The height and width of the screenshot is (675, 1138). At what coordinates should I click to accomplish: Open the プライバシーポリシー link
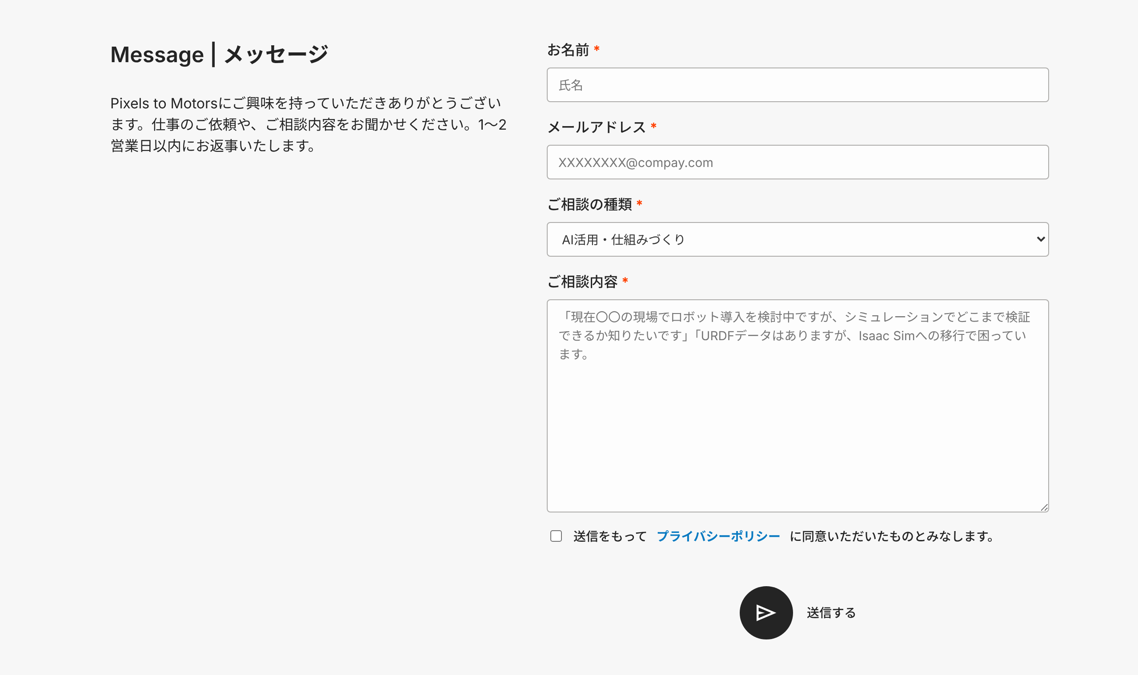tap(718, 536)
